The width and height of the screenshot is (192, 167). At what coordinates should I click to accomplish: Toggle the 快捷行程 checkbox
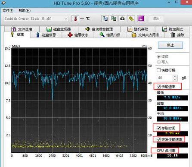[x=158, y=70]
